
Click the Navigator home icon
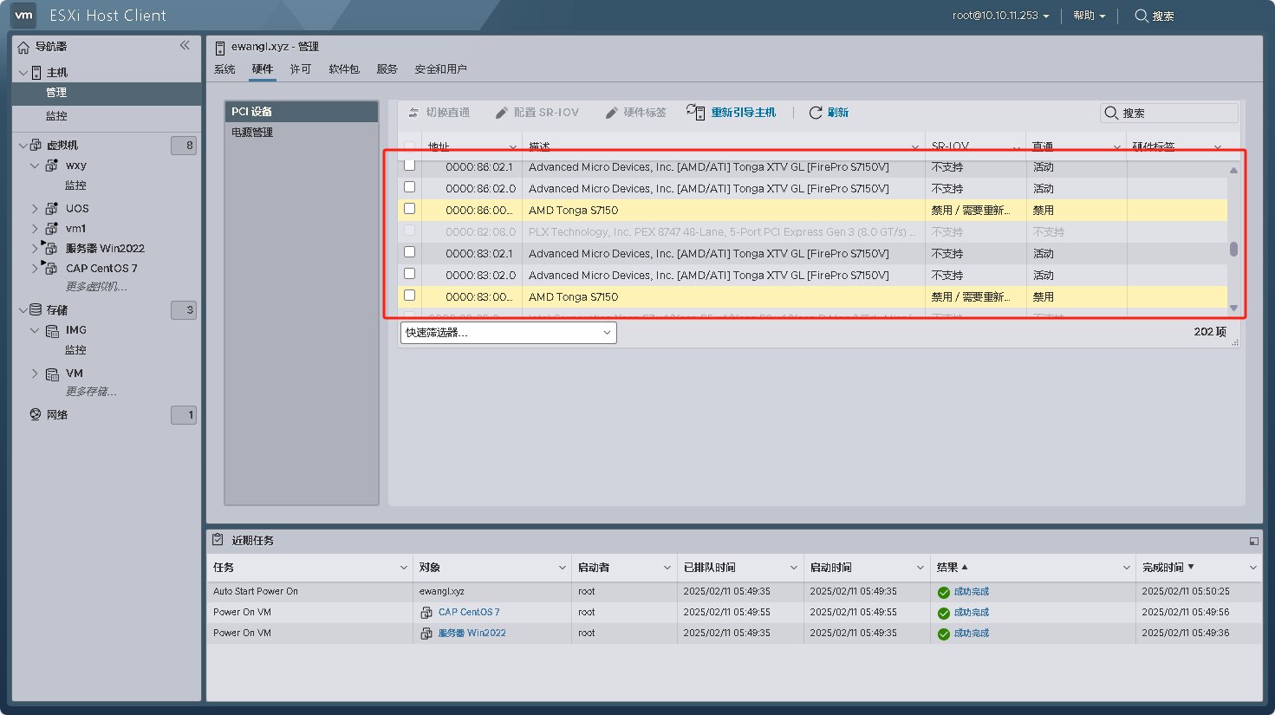coord(23,47)
